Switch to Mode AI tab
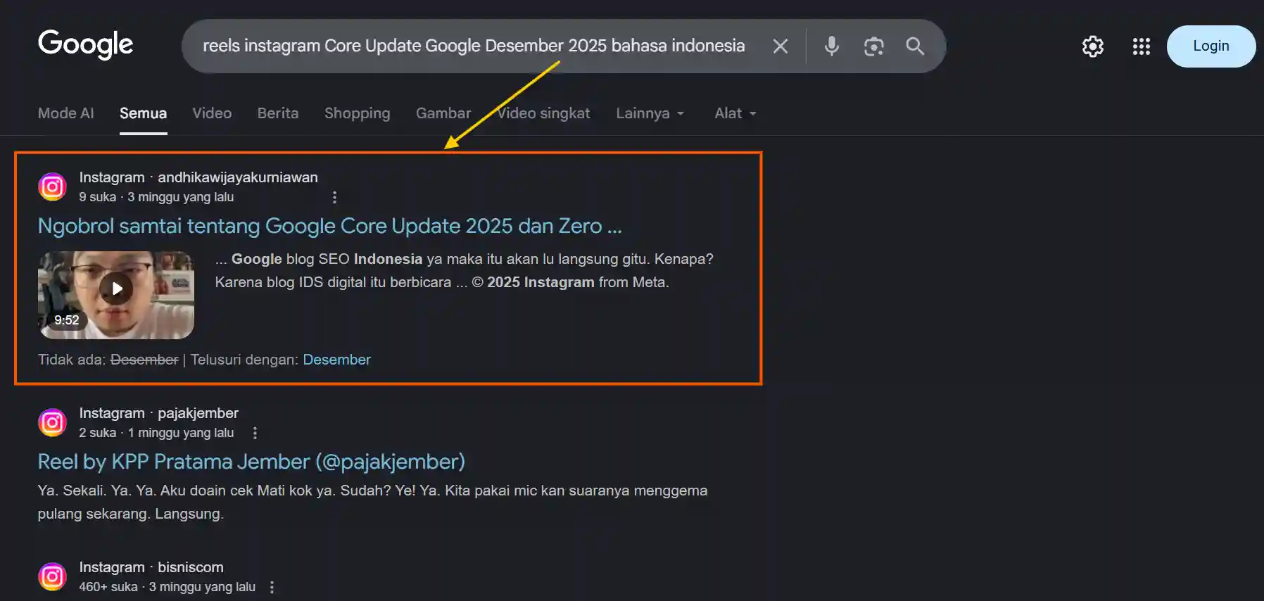Screen dimensions: 1264x601 [65, 113]
